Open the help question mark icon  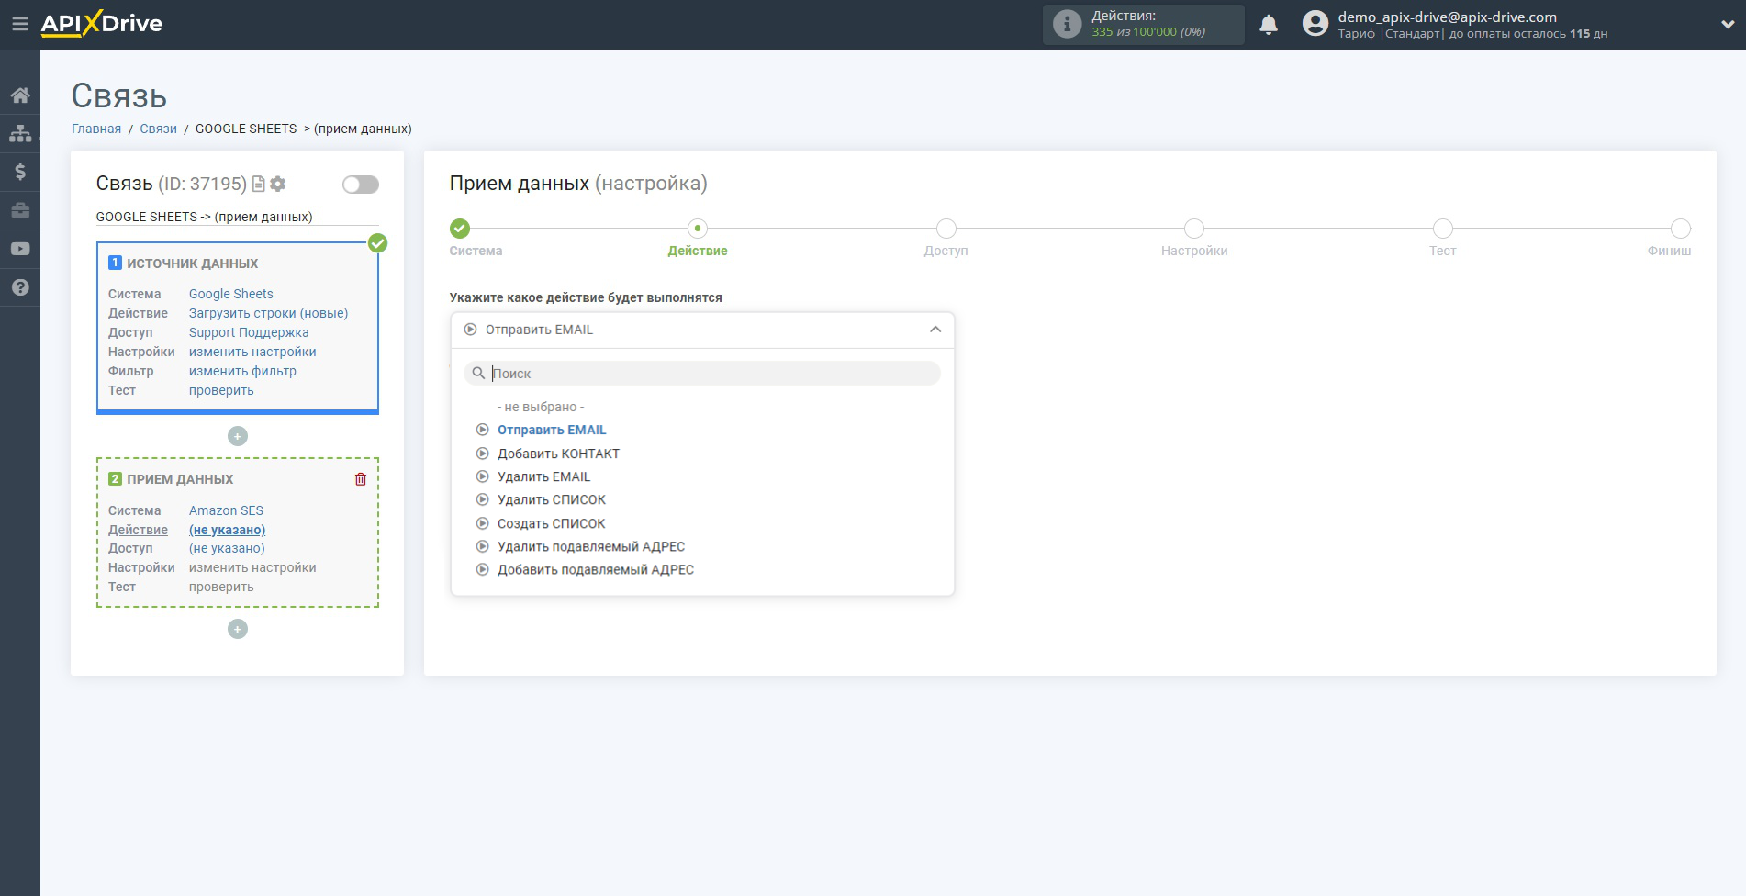coord(20,287)
